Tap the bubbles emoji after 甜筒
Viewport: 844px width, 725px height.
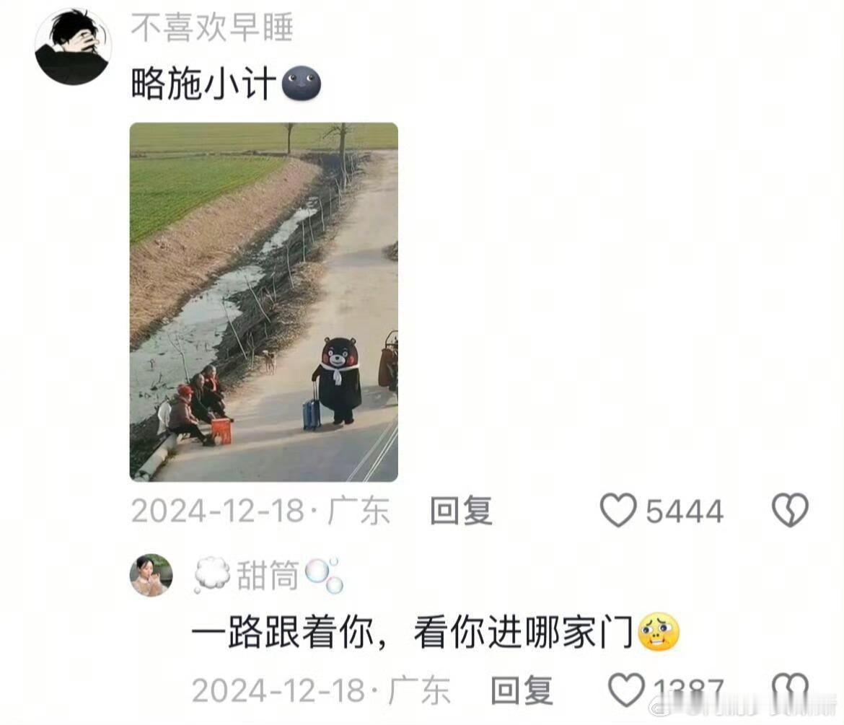click(x=325, y=576)
